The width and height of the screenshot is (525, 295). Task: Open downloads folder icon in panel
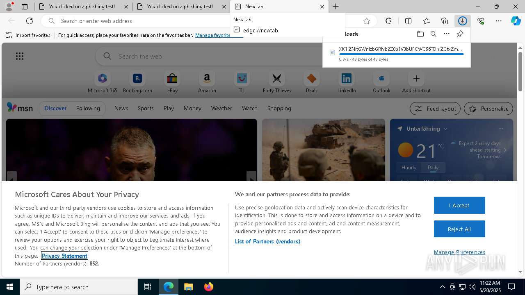click(x=420, y=34)
